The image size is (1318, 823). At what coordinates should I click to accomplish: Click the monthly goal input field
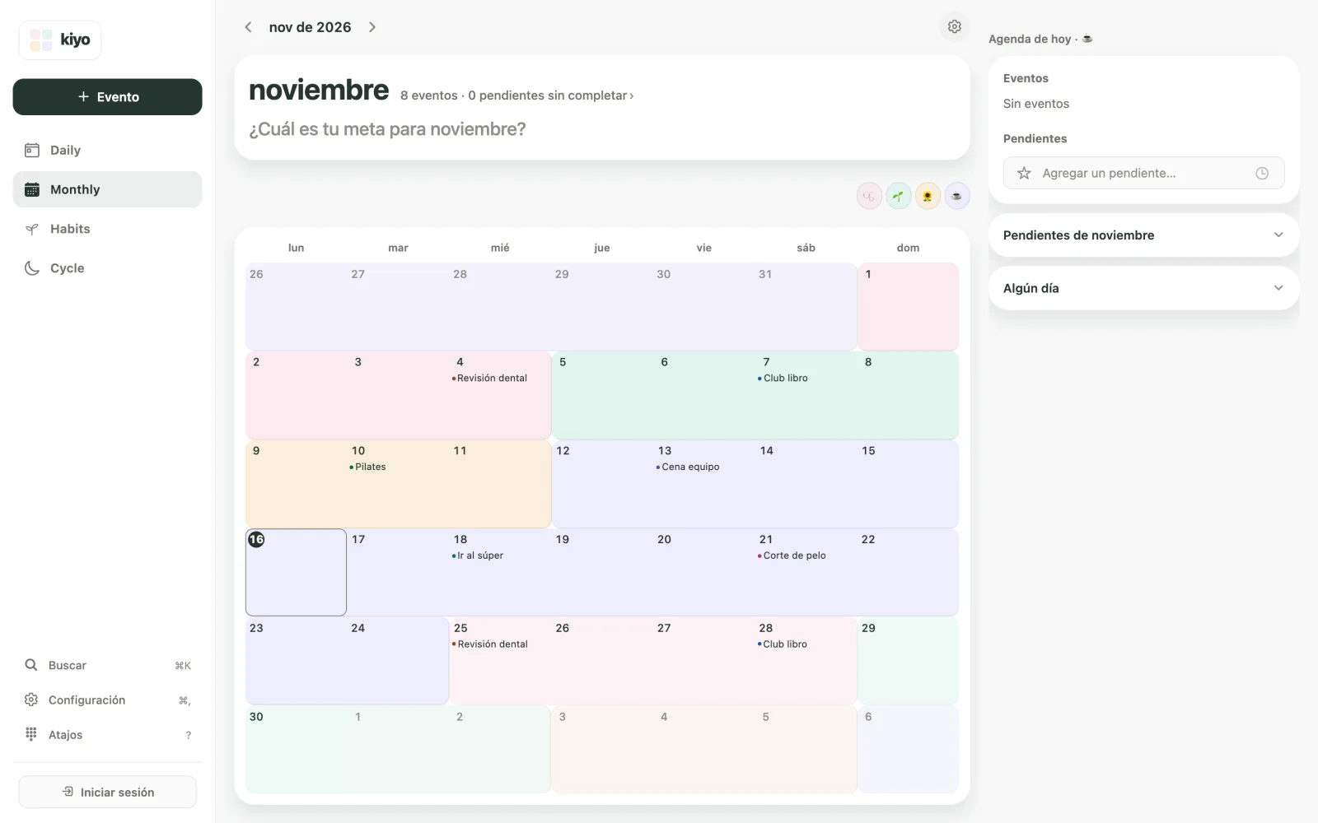pyautogui.click(x=601, y=129)
